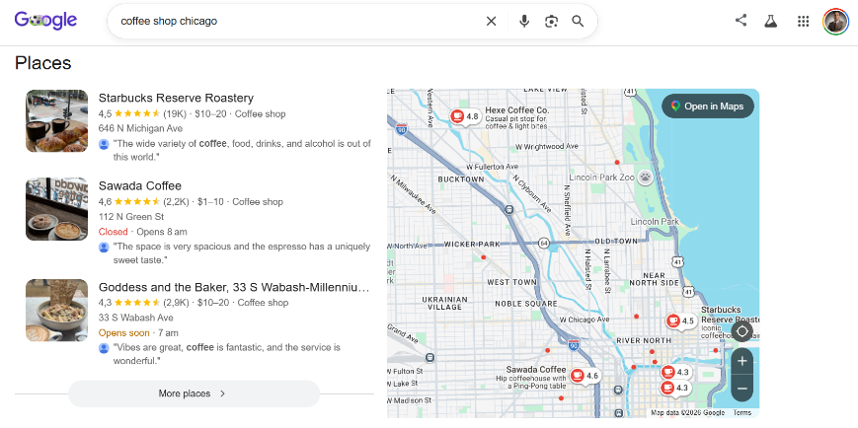The height and width of the screenshot is (428, 858).
Task: Click I-90 highway shield near Hexe Coffee
Action: pos(402,129)
